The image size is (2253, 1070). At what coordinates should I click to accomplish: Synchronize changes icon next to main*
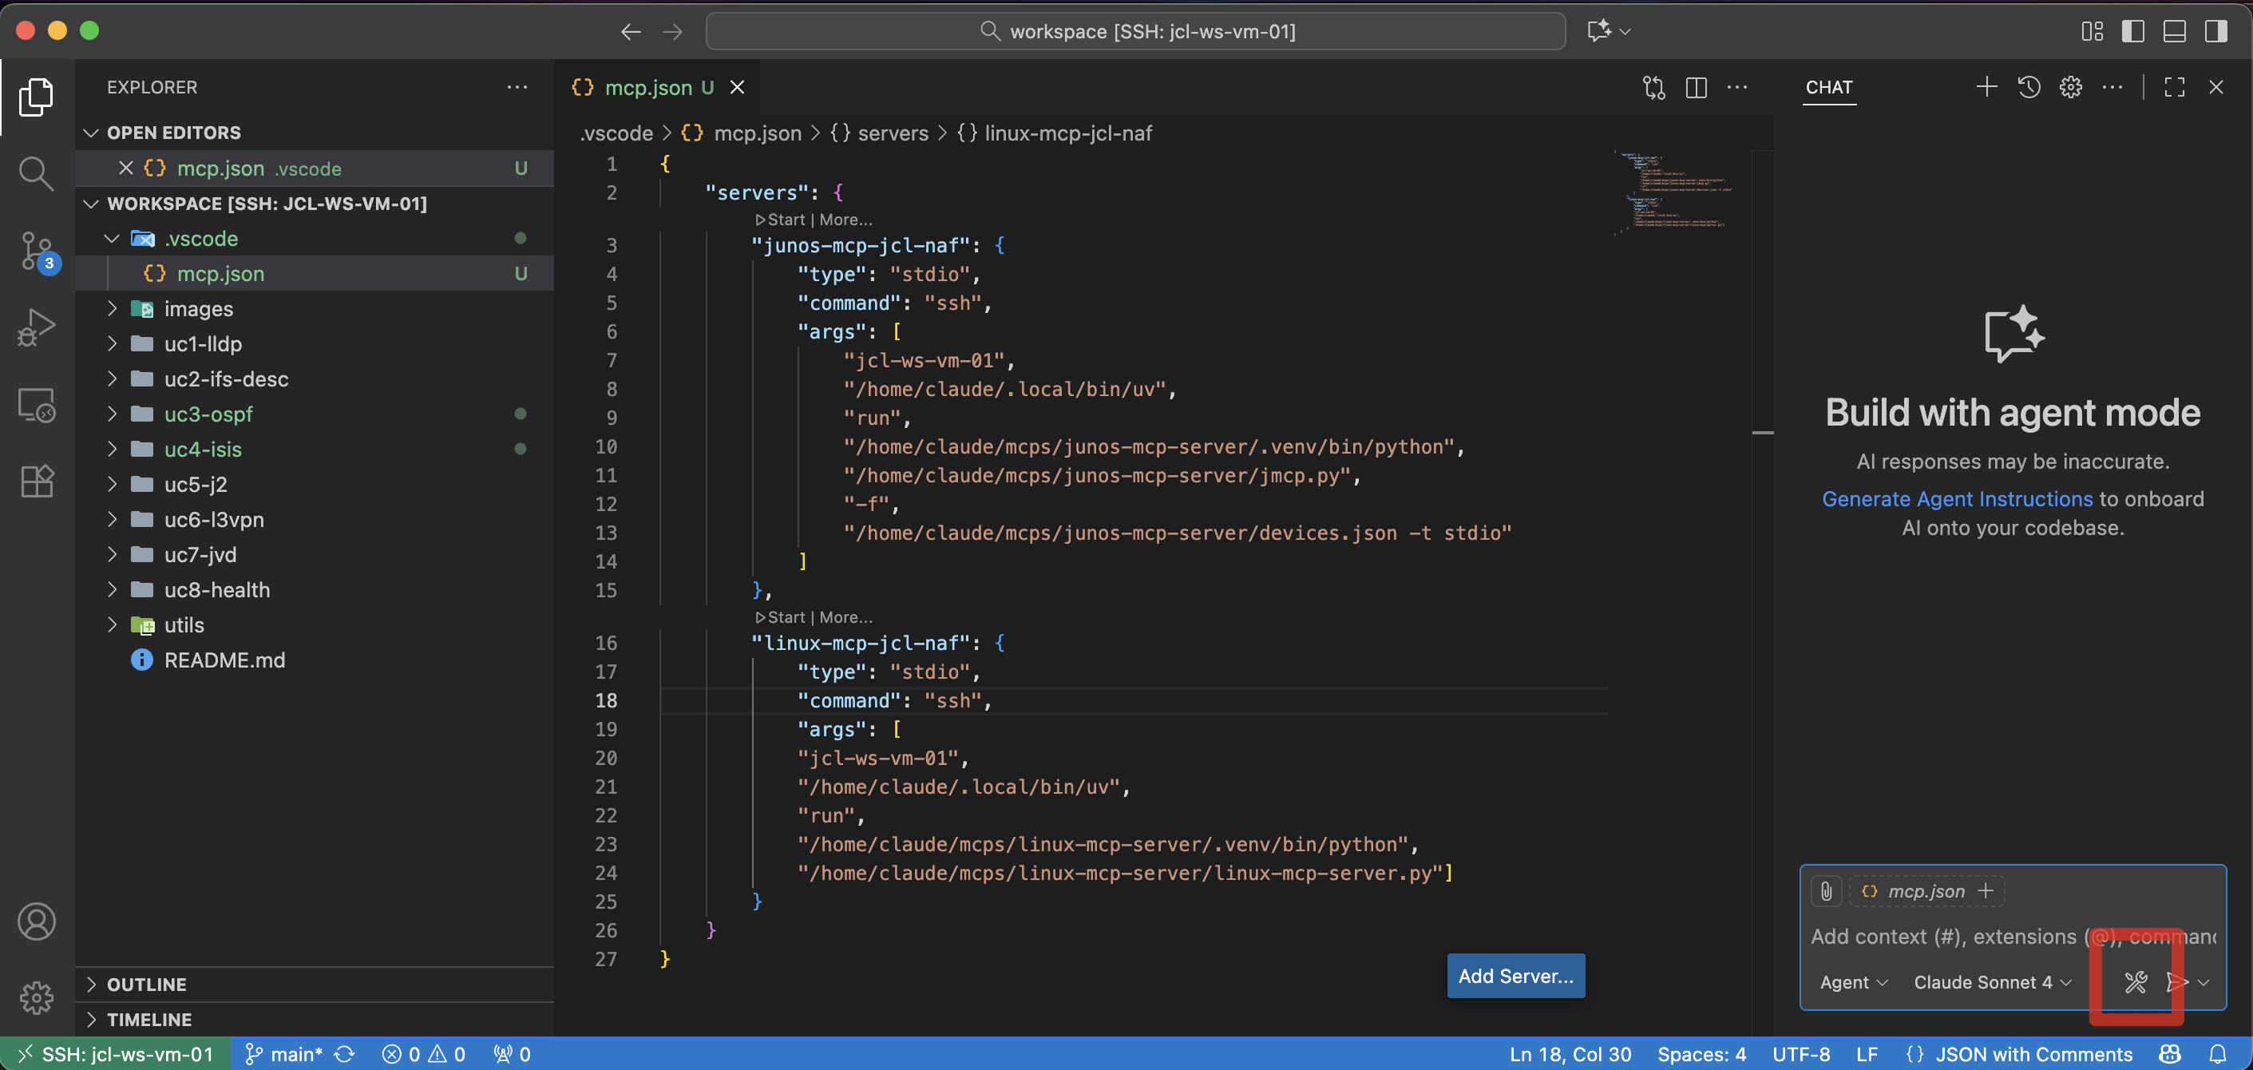pyautogui.click(x=345, y=1053)
